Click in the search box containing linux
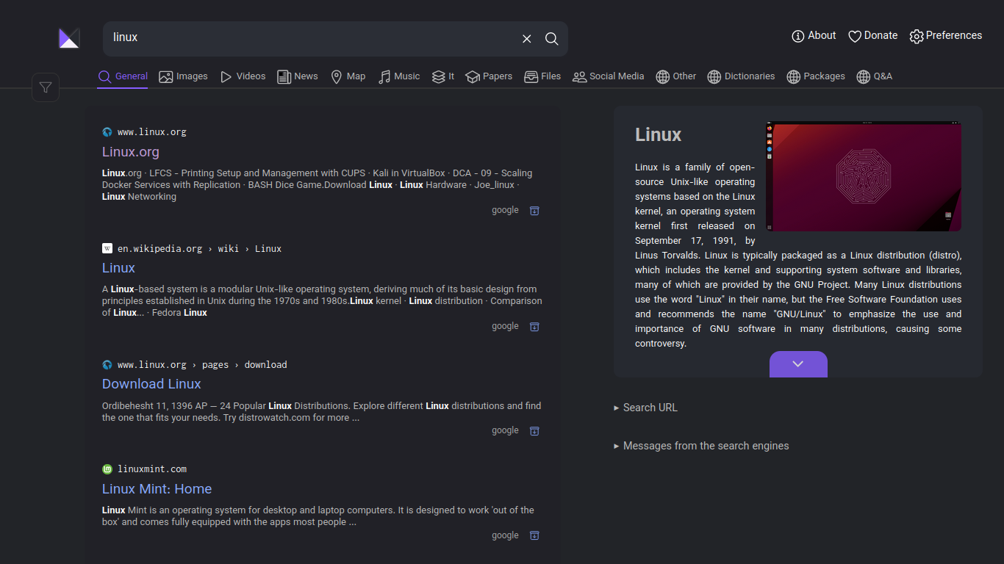1004x564 pixels. (x=309, y=38)
